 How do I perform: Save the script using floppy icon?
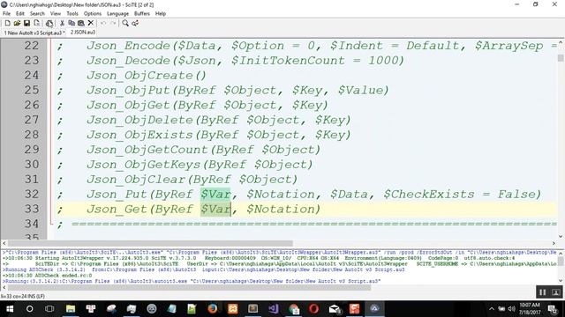tap(26, 24)
